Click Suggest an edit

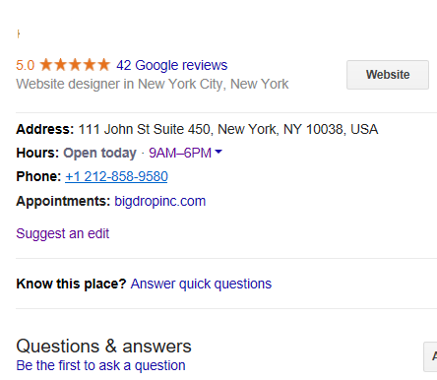pos(63,233)
